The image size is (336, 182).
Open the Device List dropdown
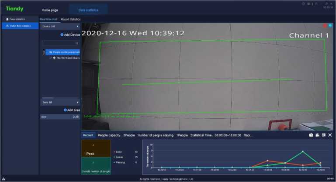pos(60,26)
